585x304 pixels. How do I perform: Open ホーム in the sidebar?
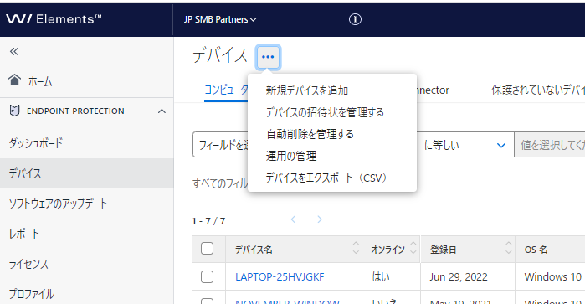(x=40, y=80)
